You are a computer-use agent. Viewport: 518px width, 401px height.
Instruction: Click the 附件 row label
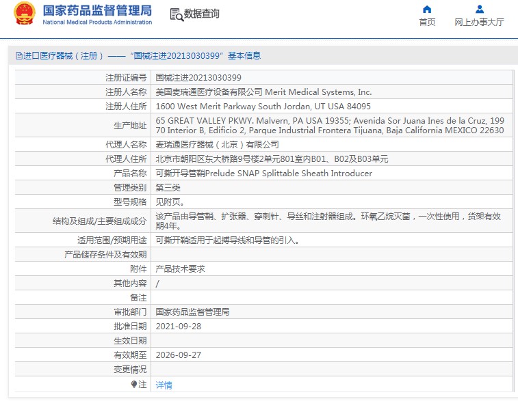coord(138,268)
